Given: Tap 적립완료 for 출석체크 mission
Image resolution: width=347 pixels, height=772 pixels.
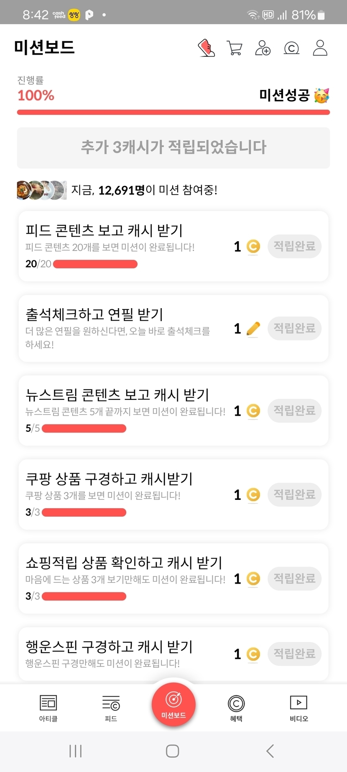Looking at the screenshot, I should point(294,328).
